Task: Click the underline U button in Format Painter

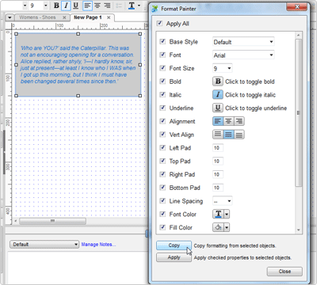Action: click(x=218, y=108)
